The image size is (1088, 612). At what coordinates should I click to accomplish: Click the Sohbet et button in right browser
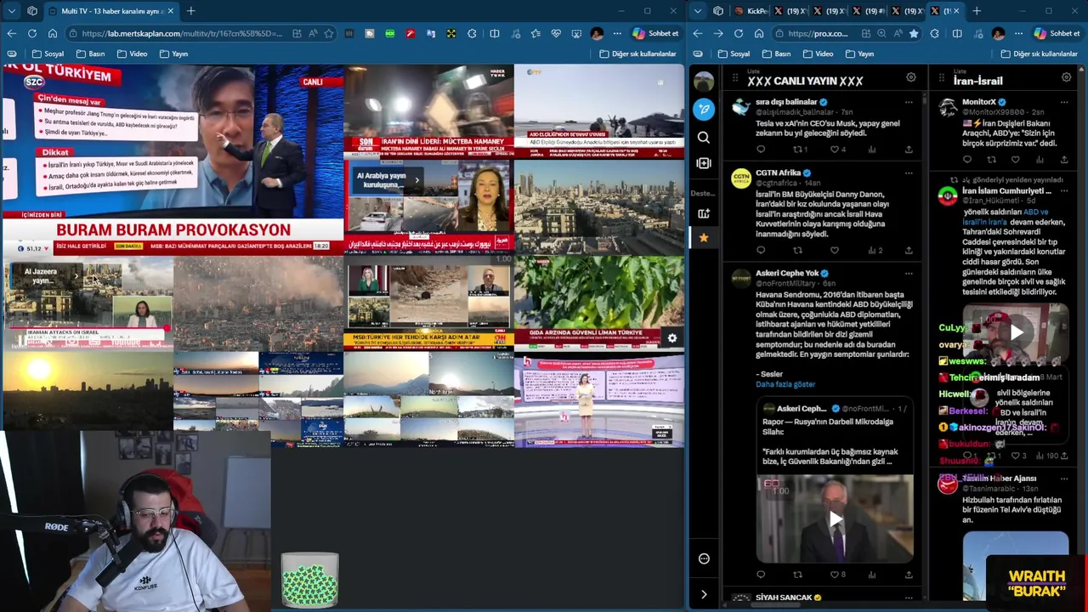coord(1057,34)
